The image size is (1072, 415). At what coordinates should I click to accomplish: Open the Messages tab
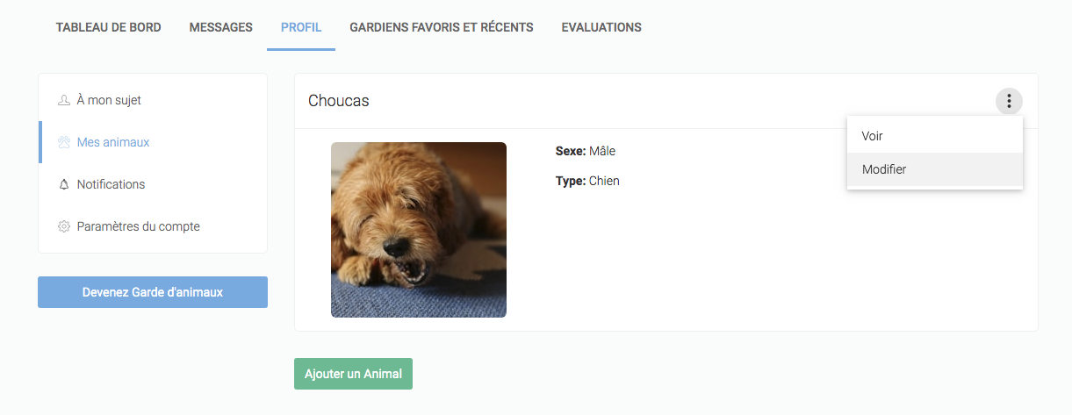click(x=221, y=27)
